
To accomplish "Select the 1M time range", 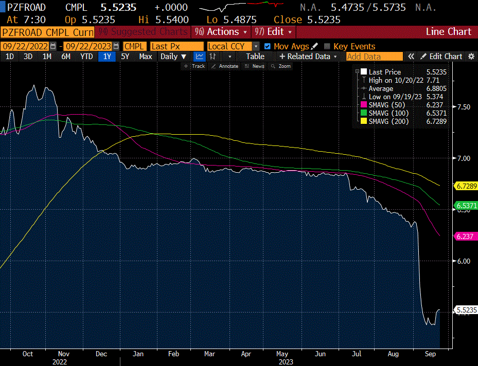I will pos(47,57).
